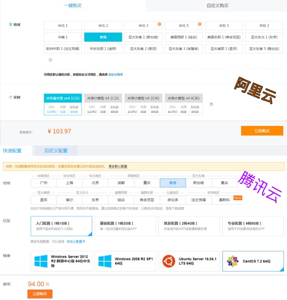This screenshot has height=300, width=287.
Task: Select 北京 region
Action: click(95, 183)
